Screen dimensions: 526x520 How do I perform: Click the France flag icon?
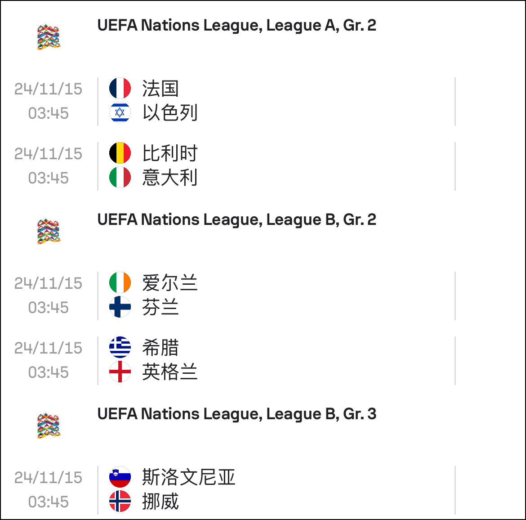point(120,88)
